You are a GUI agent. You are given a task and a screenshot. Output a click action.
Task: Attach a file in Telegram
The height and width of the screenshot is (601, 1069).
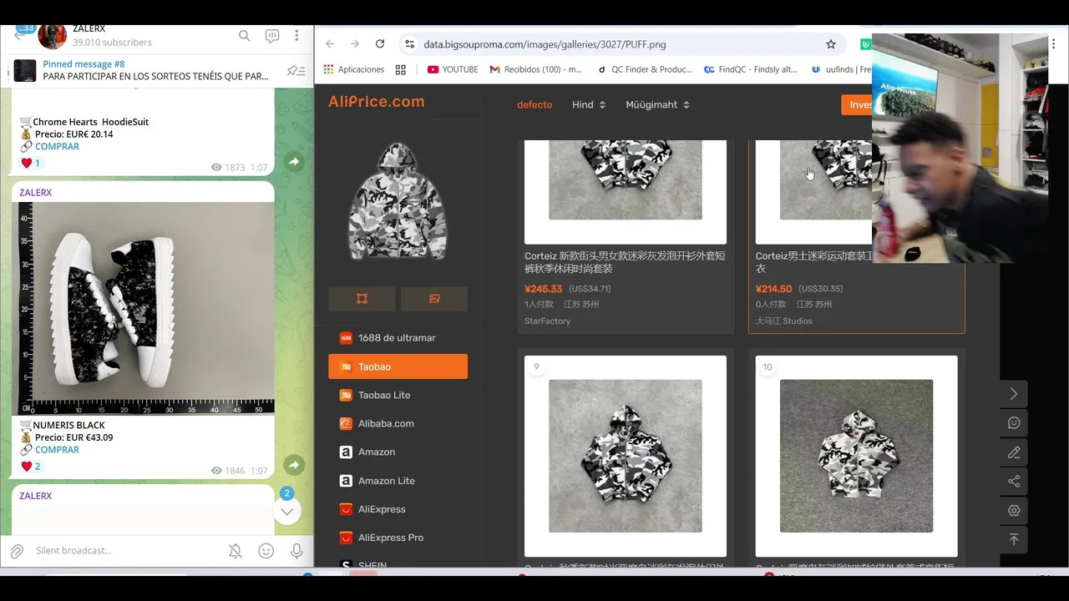[x=17, y=551]
